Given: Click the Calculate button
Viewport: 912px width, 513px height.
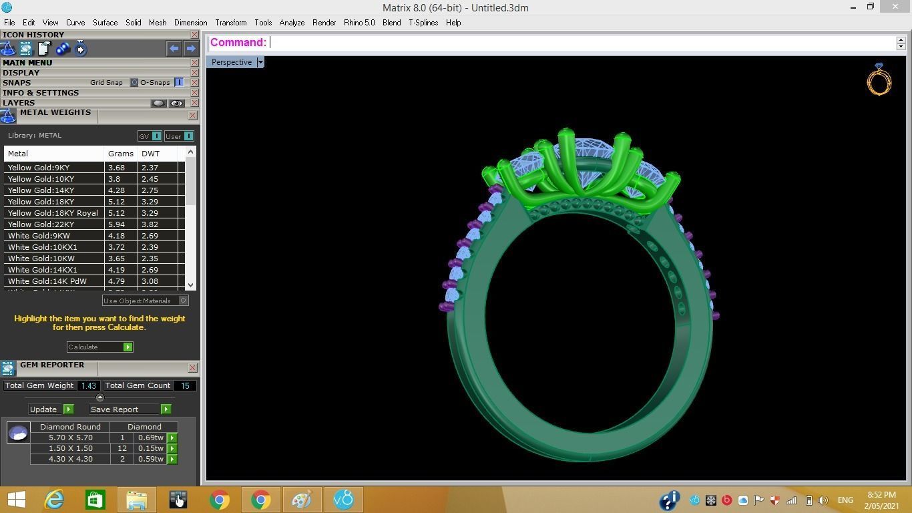Looking at the screenshot, I should pos(100,347).
